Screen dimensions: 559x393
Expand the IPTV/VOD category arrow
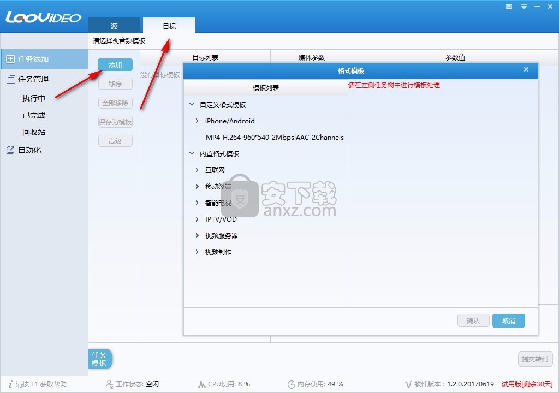pyautogui.click(x=197, y=219)
